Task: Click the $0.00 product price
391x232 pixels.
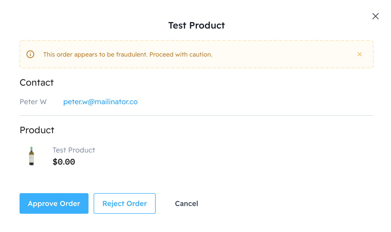Action: click(64, 162)
